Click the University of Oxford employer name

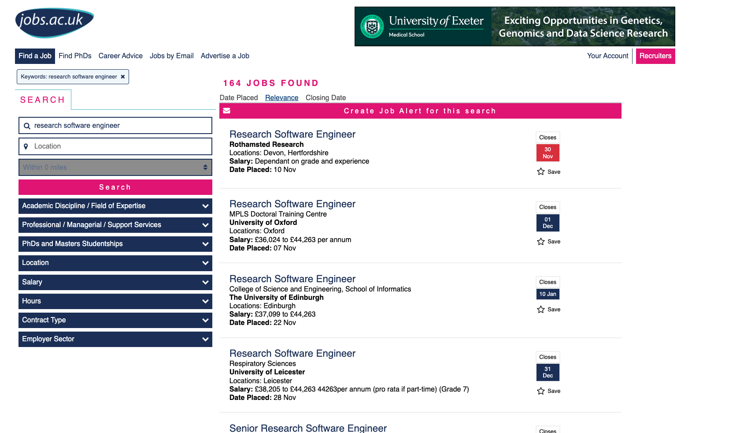[263, 223]
